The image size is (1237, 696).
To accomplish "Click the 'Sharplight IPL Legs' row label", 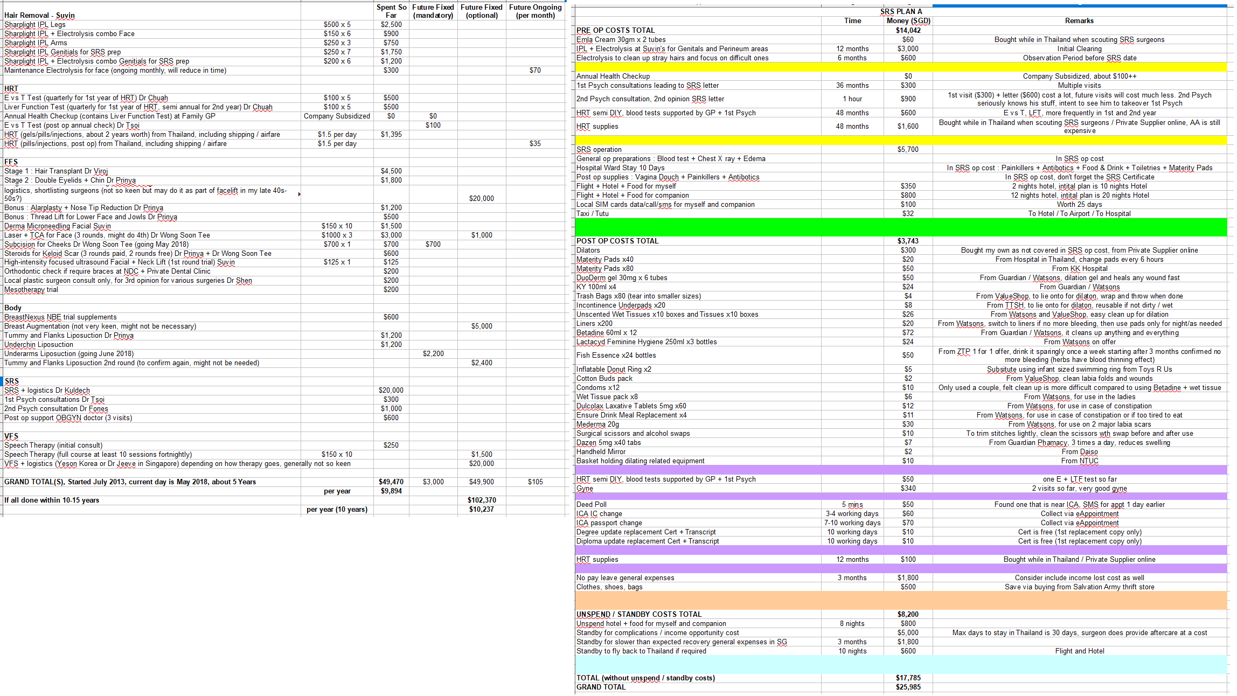I will coord(34,24).
